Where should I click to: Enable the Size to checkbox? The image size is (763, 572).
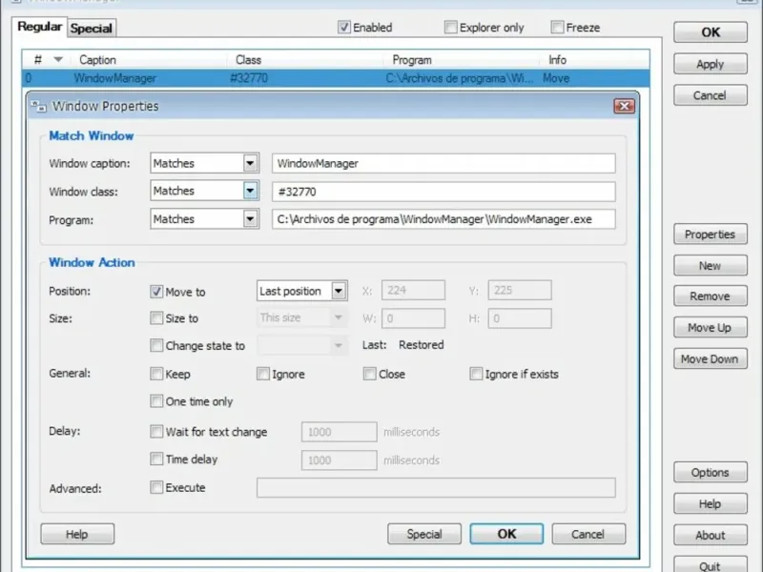coord(156,318)
